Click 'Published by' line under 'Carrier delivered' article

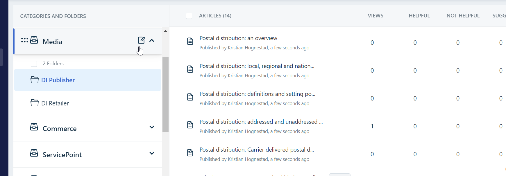(x=254, y=159)
